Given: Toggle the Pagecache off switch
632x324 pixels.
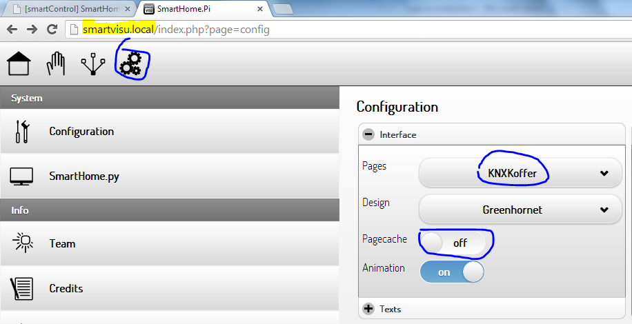Looking at the screenshot, I should click(x=452, y=243).
